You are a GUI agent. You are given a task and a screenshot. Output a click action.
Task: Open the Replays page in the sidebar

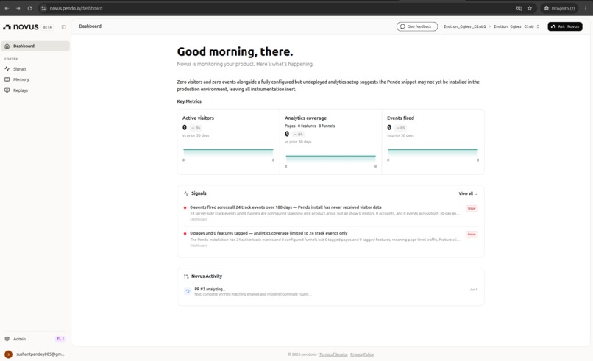click(x=35, y=90)
